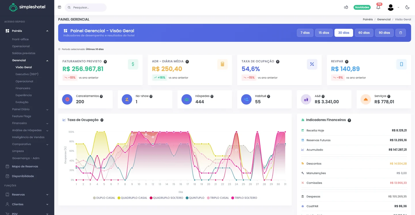Viewport: 415px width, 215px height.
Task: Toggle DUPLO CASAL series in chart legend
Action: pyautogui.click(x=104, y=198)
